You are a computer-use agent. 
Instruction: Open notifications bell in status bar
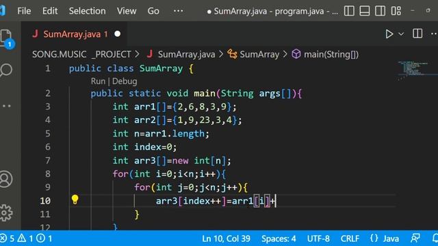click(x=435, y=238)
